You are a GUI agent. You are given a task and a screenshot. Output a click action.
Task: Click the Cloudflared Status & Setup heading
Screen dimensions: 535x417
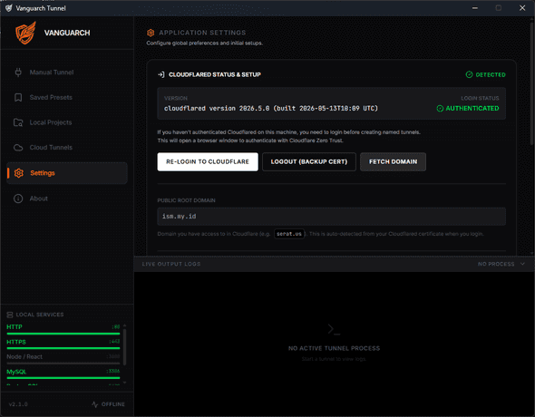[x=215, y=74]
